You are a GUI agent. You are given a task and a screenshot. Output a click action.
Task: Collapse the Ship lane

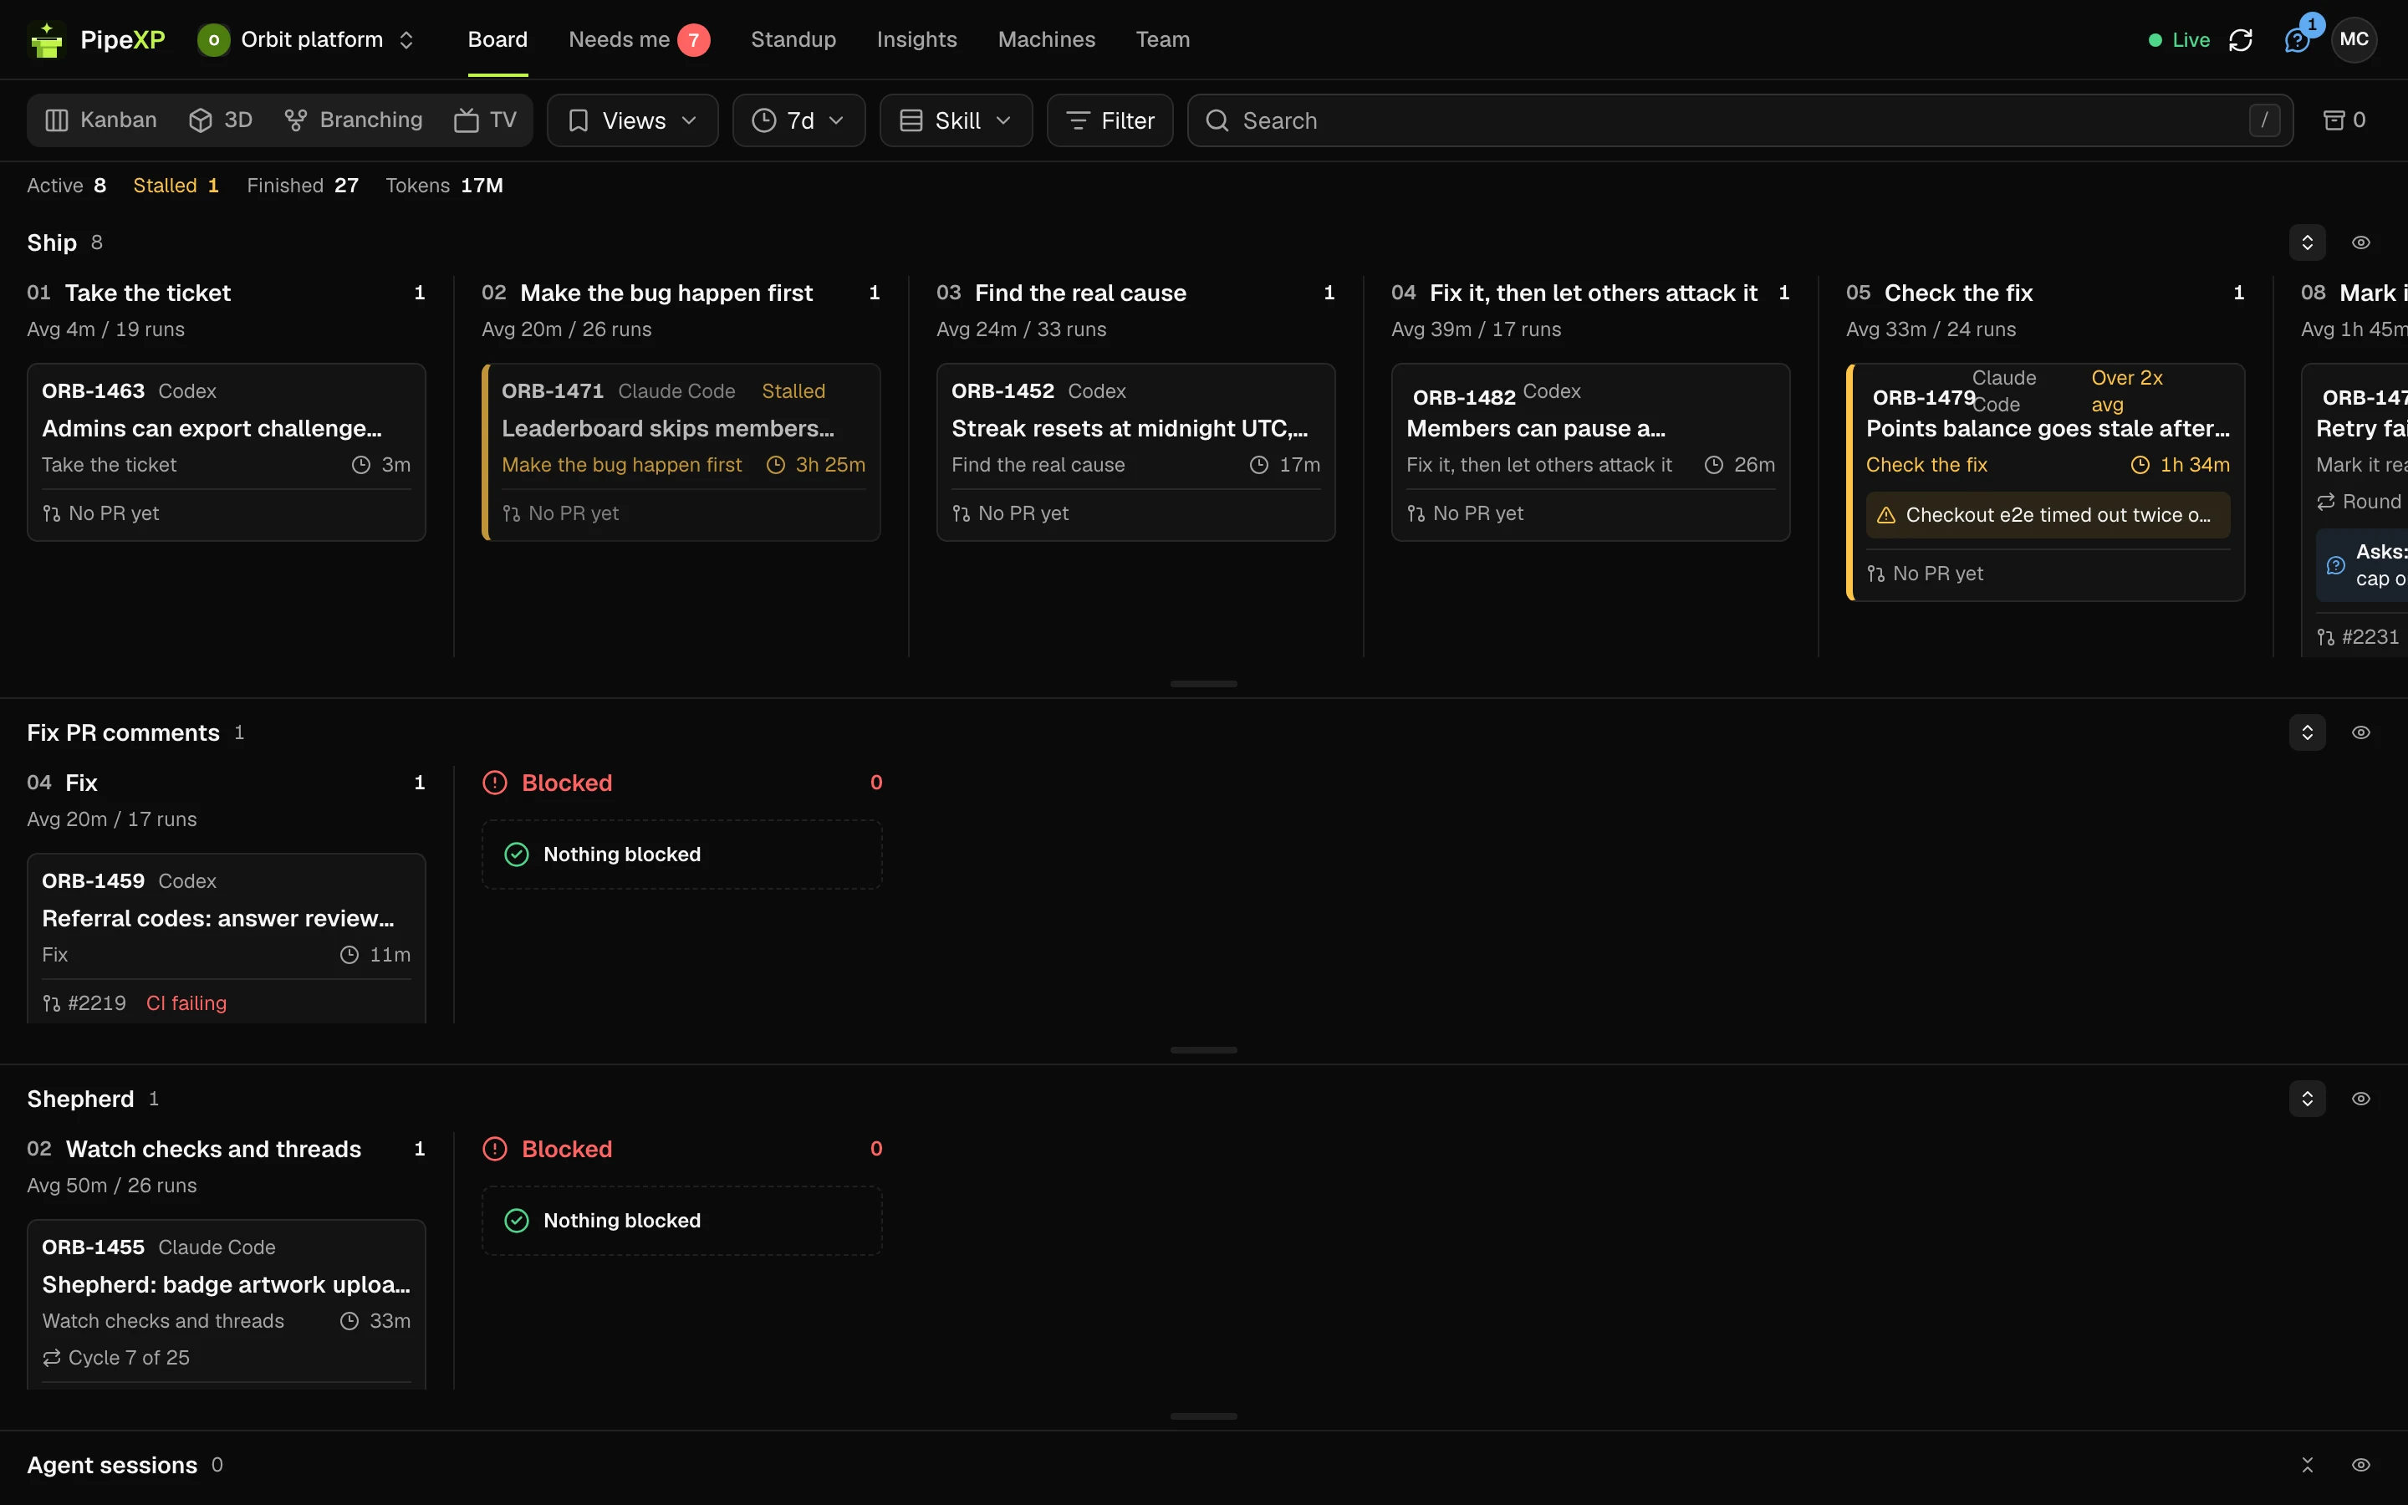[x=2308, y=242]
